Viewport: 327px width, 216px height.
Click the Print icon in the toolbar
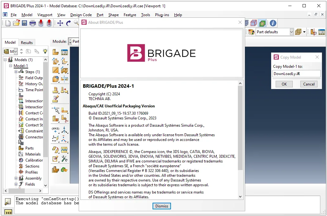point(33,23)
